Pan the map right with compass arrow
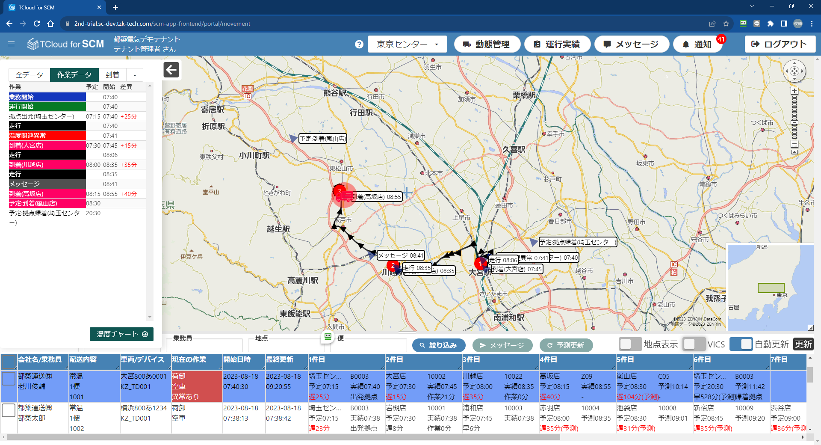This screenshot has height=445, width=821. pyautogui.click(x=802, y=71)
